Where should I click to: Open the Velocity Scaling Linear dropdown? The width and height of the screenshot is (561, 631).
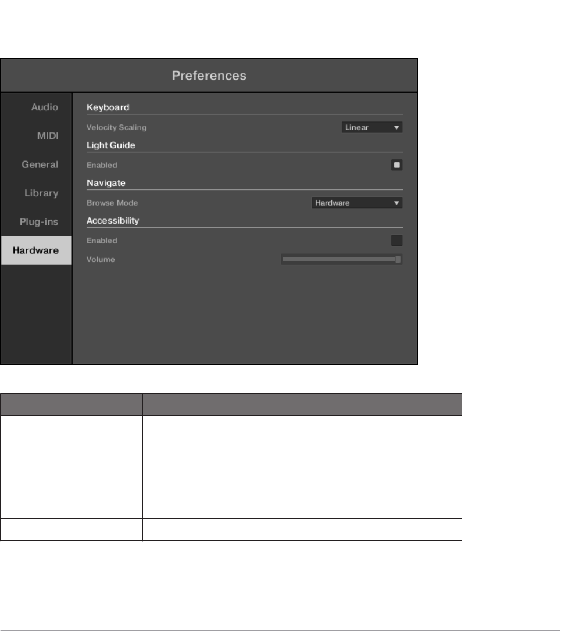pyautogui.click(x=371, y=127)
